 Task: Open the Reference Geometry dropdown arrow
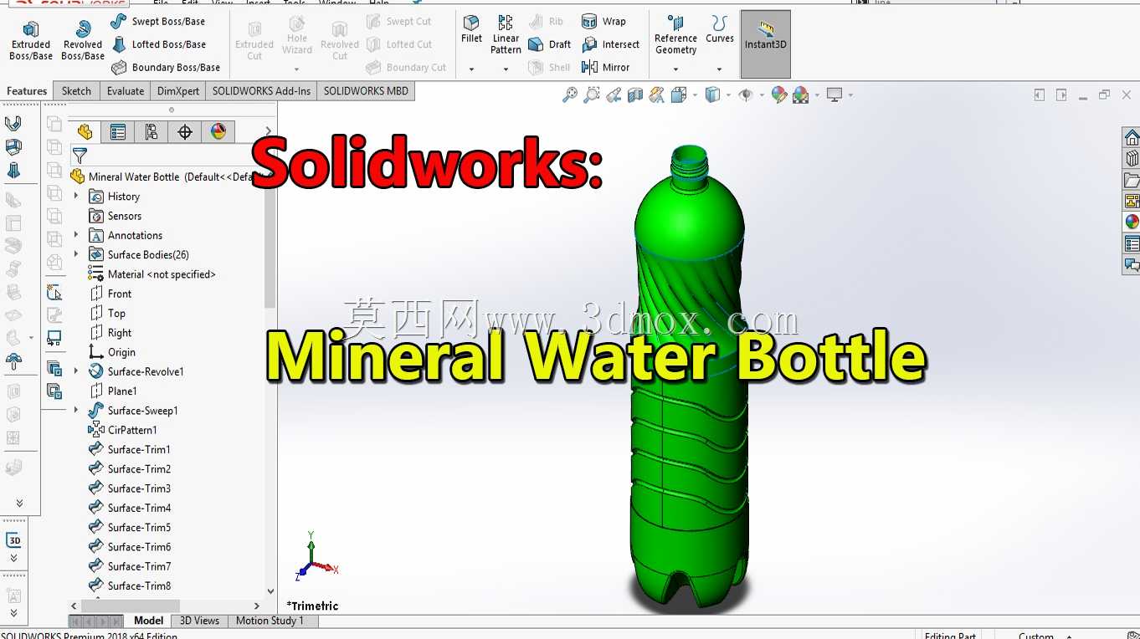pos(676,69)
